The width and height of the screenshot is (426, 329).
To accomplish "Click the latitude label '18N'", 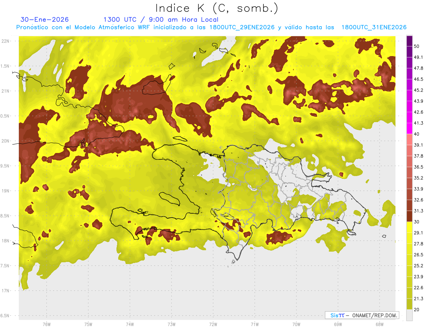I will point(6,241).
